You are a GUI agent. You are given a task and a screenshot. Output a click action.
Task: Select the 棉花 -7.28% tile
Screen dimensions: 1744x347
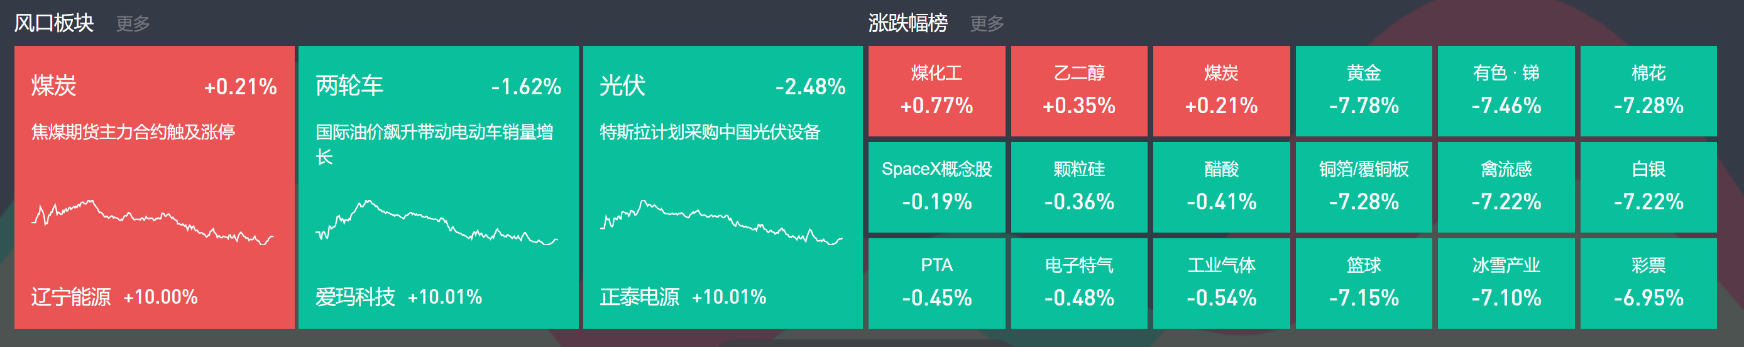(1648, 91)
